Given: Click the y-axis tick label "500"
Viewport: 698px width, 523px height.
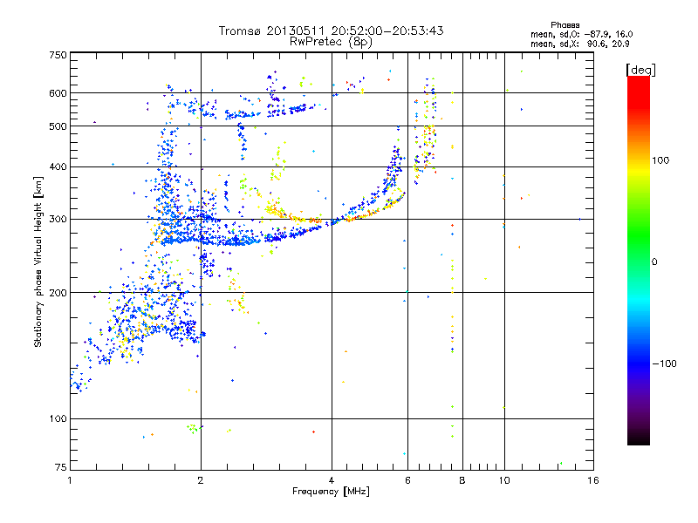Looking at the screenshot, I should [x=58, y=126].
